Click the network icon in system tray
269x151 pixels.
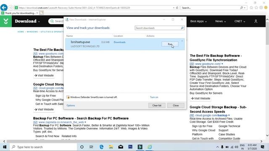pyautogui.click(x=232, y=147)
